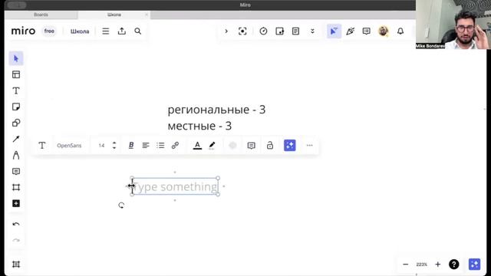Expand the collapsed toolbar chevron
This screenshot has width=491, height=276.
tap(226, 31)
